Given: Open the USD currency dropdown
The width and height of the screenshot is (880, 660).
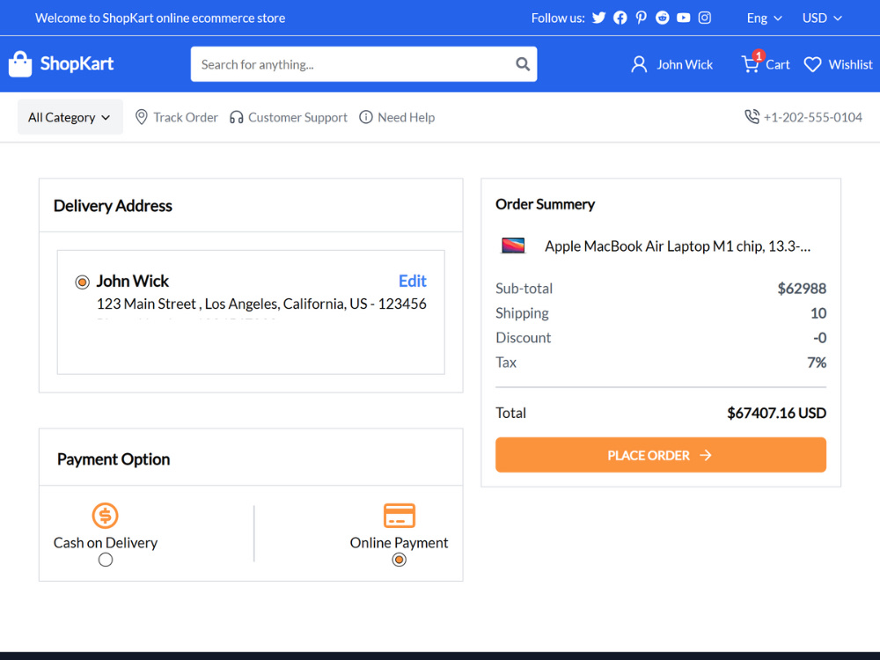Looking at the screenshot, I should (822, 18).
